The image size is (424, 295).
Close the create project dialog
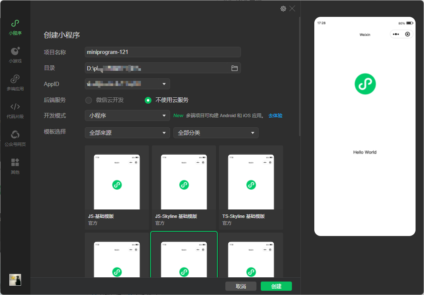pyautogui.click(x=292, y=9)
